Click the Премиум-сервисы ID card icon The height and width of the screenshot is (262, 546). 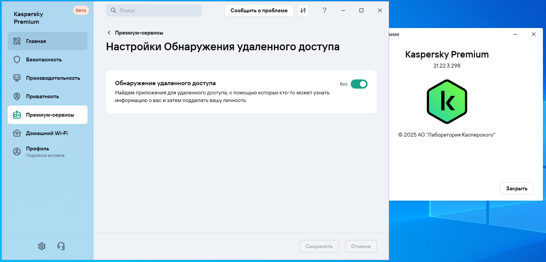17,115
